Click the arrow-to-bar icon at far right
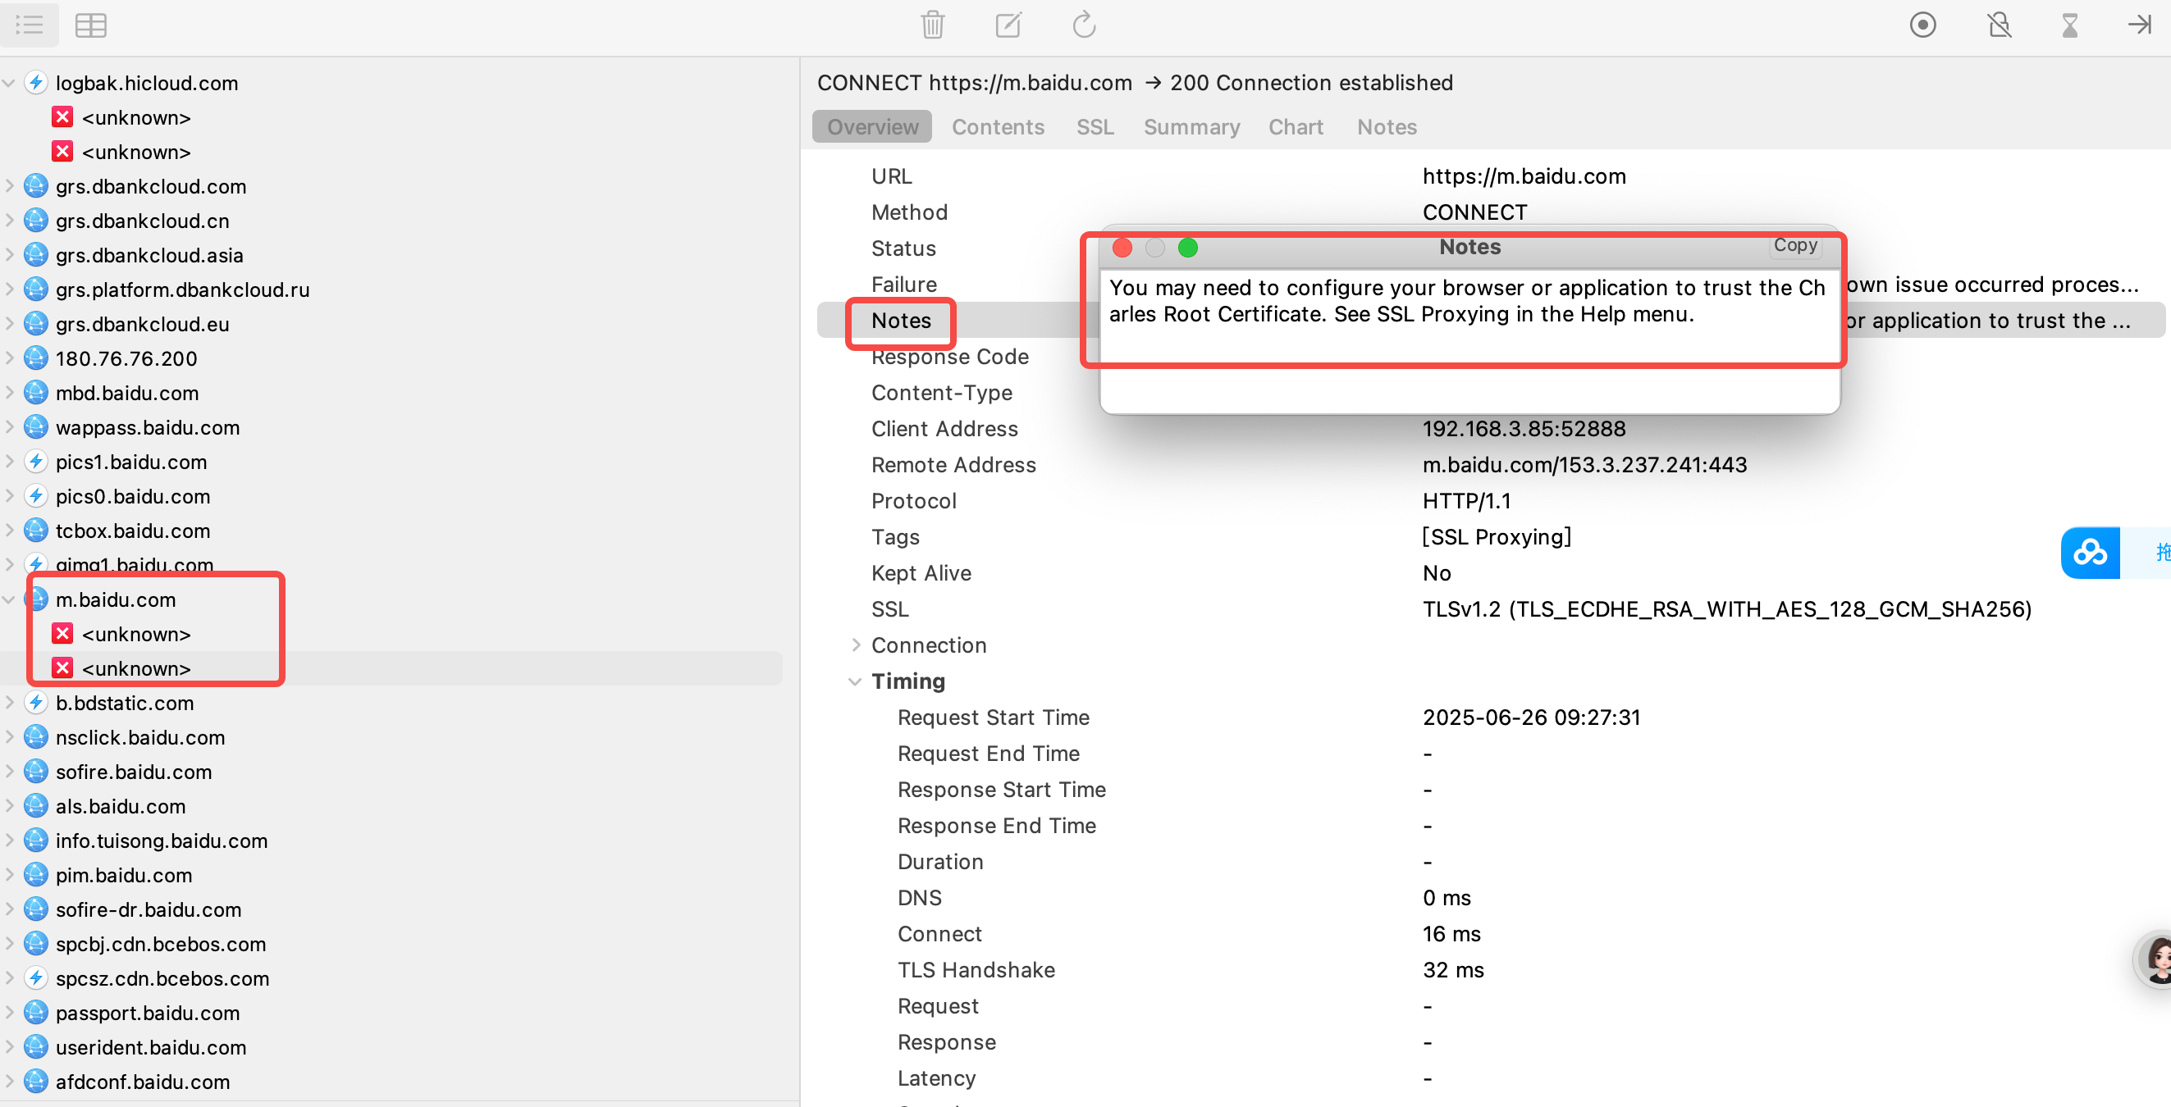Viewport: 2171px width, 1107px height. coord(2139,25)
